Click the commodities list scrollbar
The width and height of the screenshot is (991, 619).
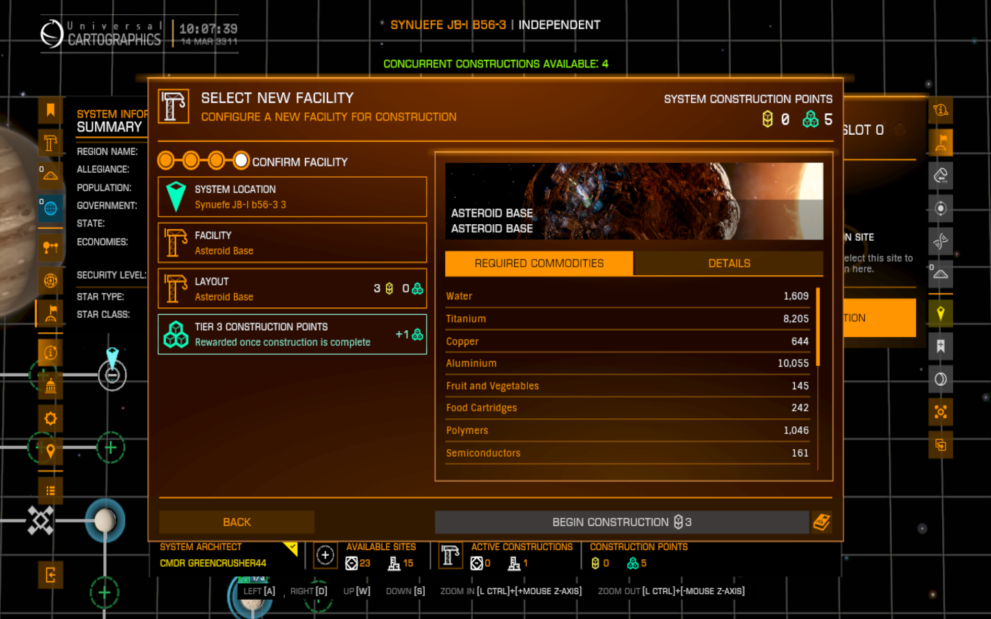pos(818,327)
